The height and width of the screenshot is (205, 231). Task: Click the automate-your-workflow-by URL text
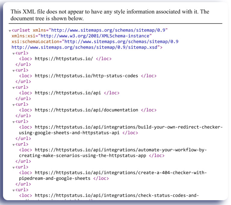click(113, 153)
